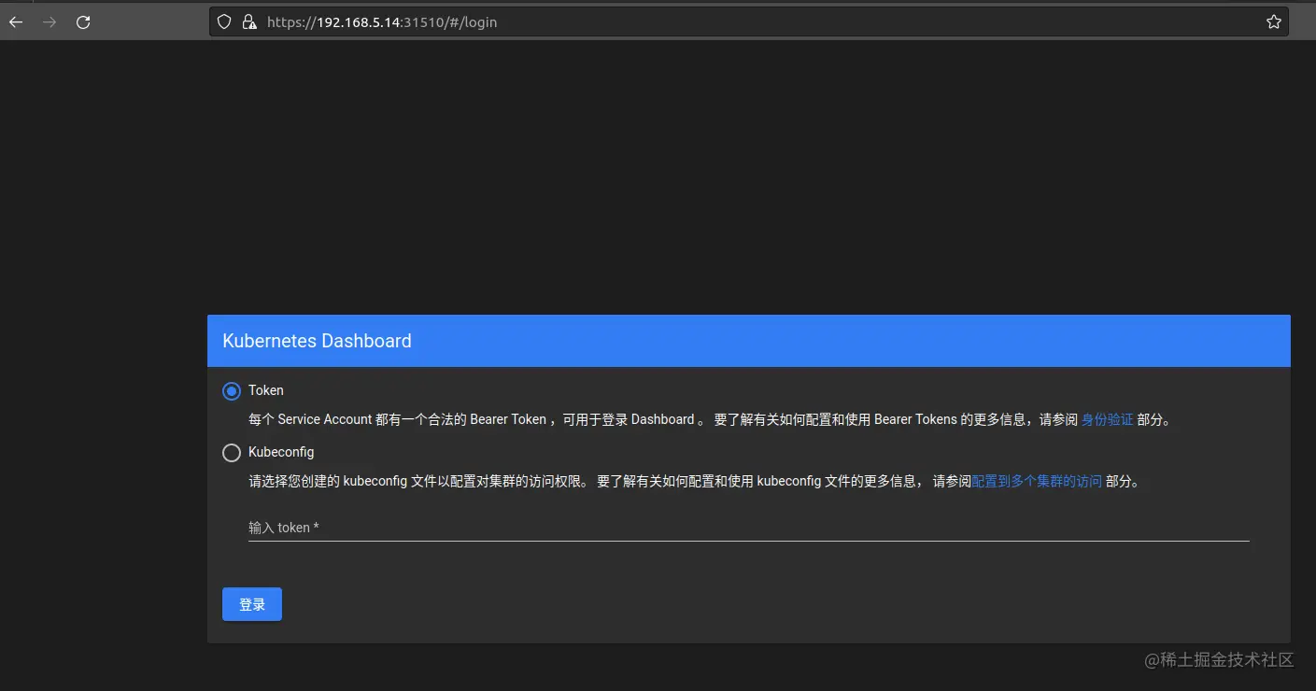Image resolution: width=1316 pixels, height=691 pixels.
Task: Bookmark this page with the star icon
Action: 1274,21
